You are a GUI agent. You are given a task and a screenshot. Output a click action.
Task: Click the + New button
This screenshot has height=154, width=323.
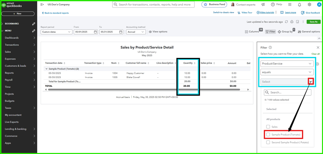coord(18,14)
